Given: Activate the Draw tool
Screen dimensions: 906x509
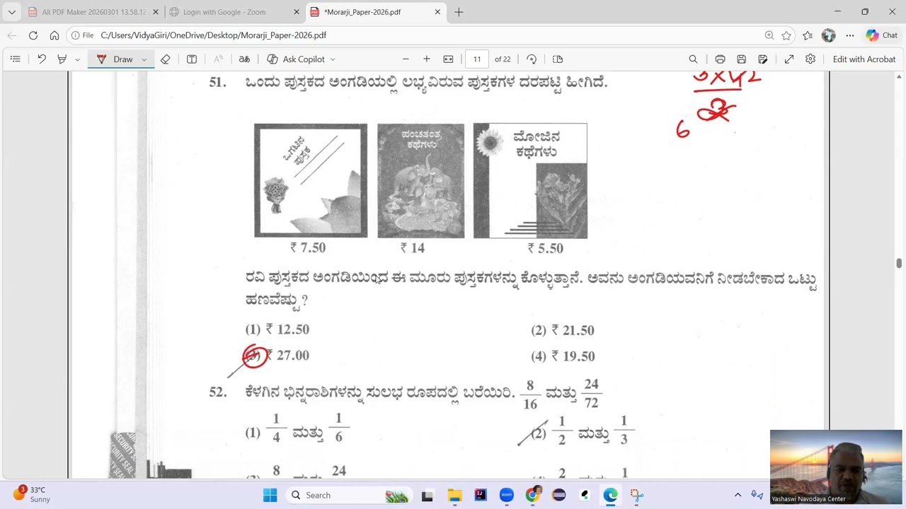Looking at the screenshot, I should pyautogui.click(x=115, y=59).
